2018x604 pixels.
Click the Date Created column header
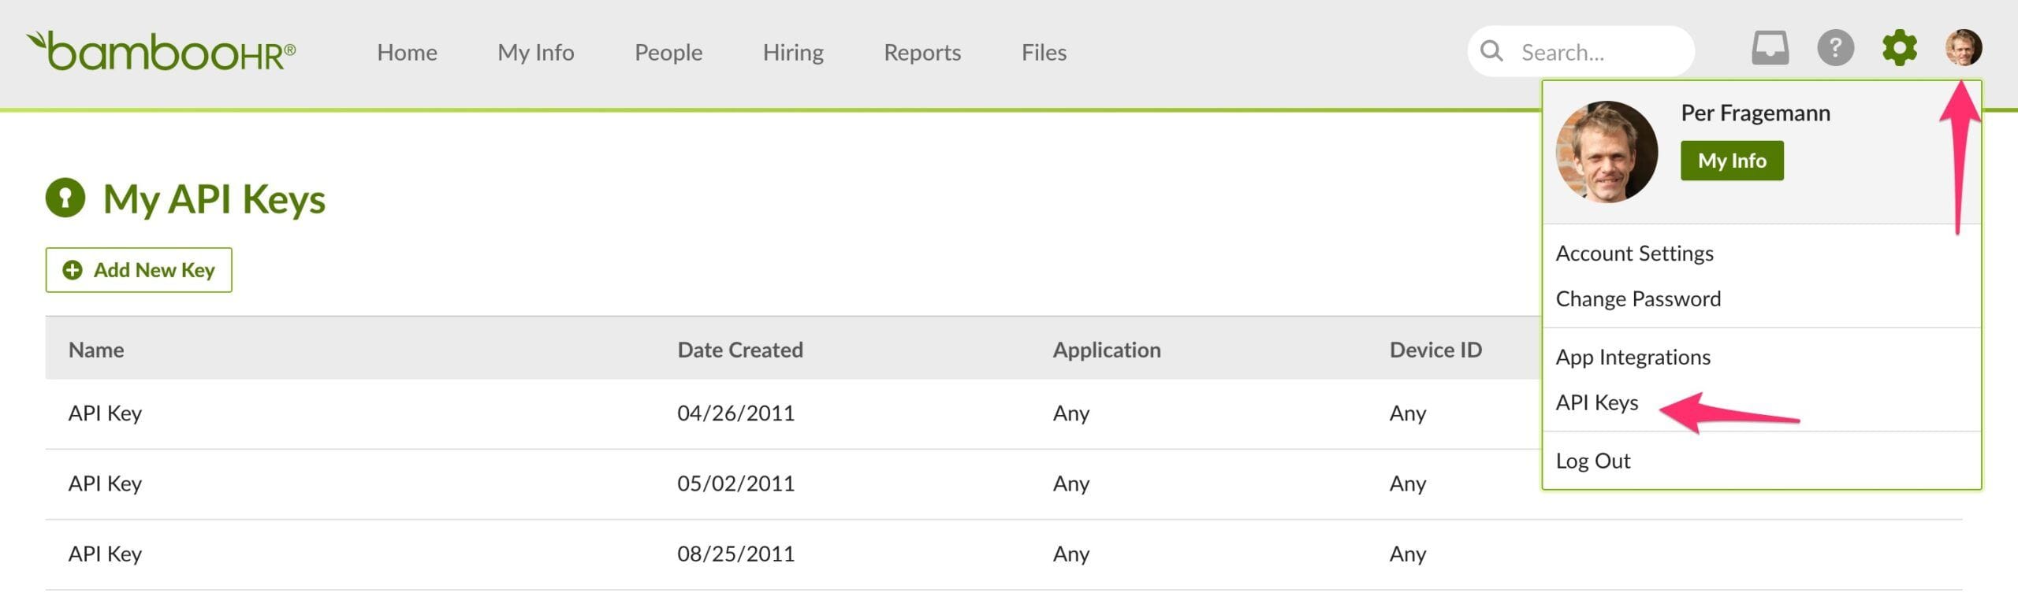[x=740, y=349]
